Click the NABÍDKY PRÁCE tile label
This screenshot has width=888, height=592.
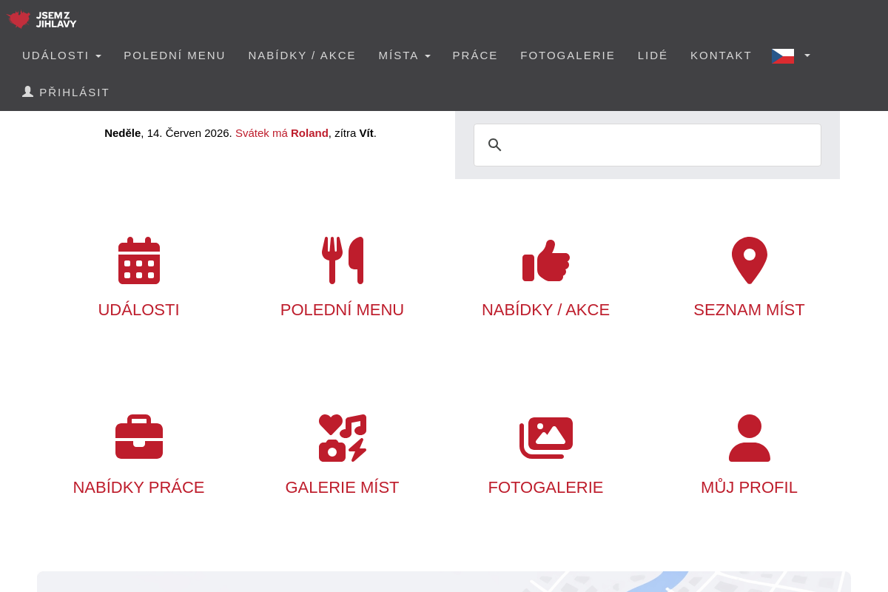pos(139,488)
